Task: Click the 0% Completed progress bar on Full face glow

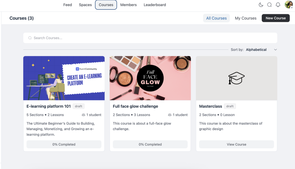Action: click(x=150, y=144)
